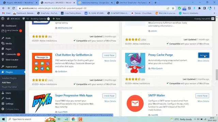Click Proxy Cache Purge thumbnail image
218x122 pixels.
135,63
